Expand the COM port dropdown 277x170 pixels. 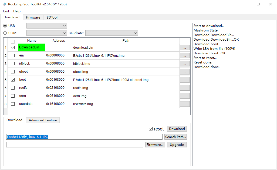click(47, 33)
